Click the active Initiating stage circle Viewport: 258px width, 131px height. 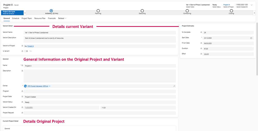click(x=51, y=11)
